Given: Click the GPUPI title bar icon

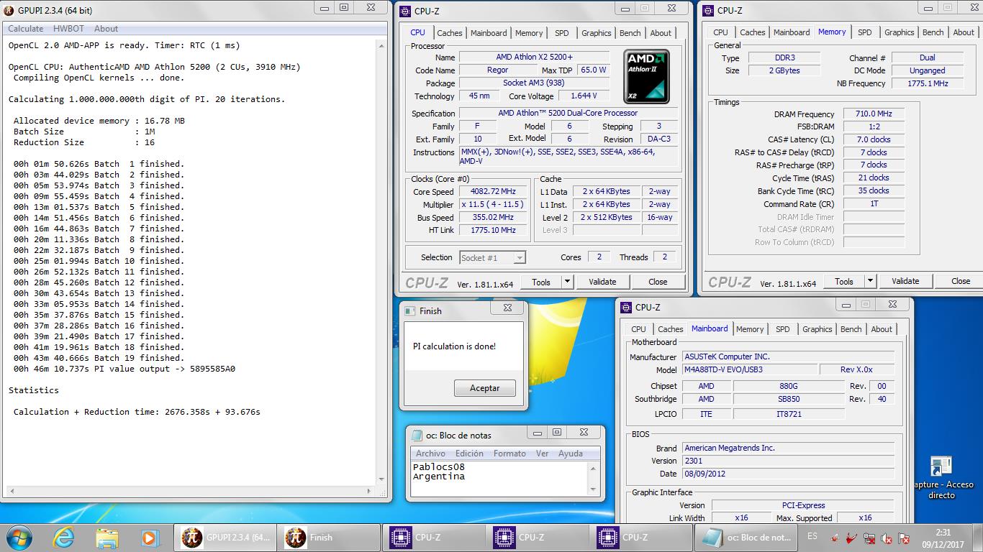Looking at the screenshot, I should (9, 10).
